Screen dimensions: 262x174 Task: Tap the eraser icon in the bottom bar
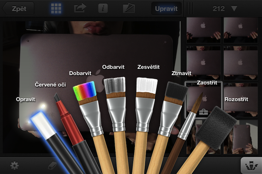(52, 165)
